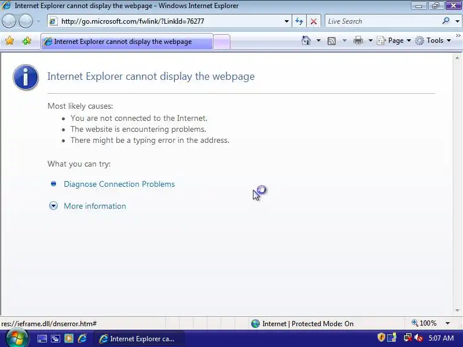Image resolution: width=463 pixels, height=347 pixels.
Task: Click the Back navigation button
Action: [9, 21]
